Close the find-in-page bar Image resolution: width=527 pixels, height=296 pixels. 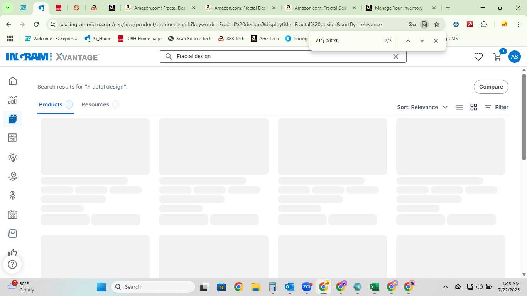click(x=436, y=41)
